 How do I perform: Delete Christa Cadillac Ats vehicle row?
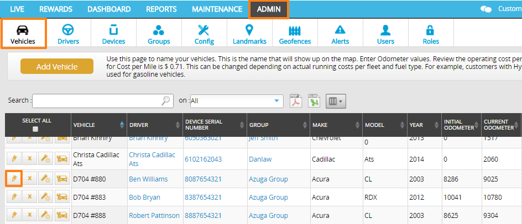click(30, 159)
